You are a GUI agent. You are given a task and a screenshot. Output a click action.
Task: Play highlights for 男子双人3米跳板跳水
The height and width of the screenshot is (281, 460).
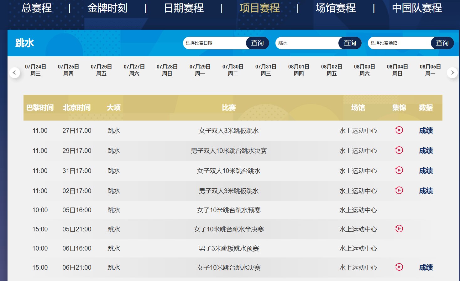399,190
